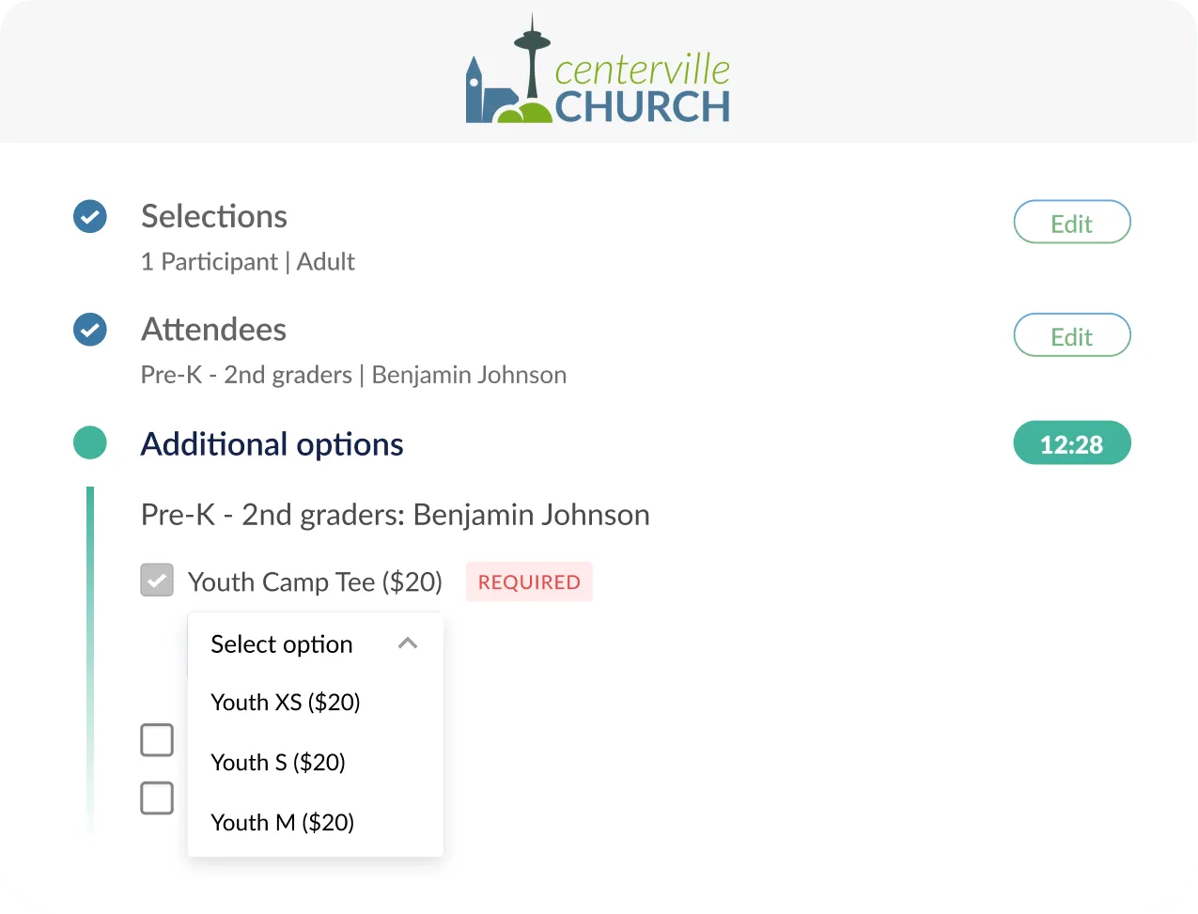Click the Selections completed checkmark icon

pyautogui.click(x=90, y=216)
